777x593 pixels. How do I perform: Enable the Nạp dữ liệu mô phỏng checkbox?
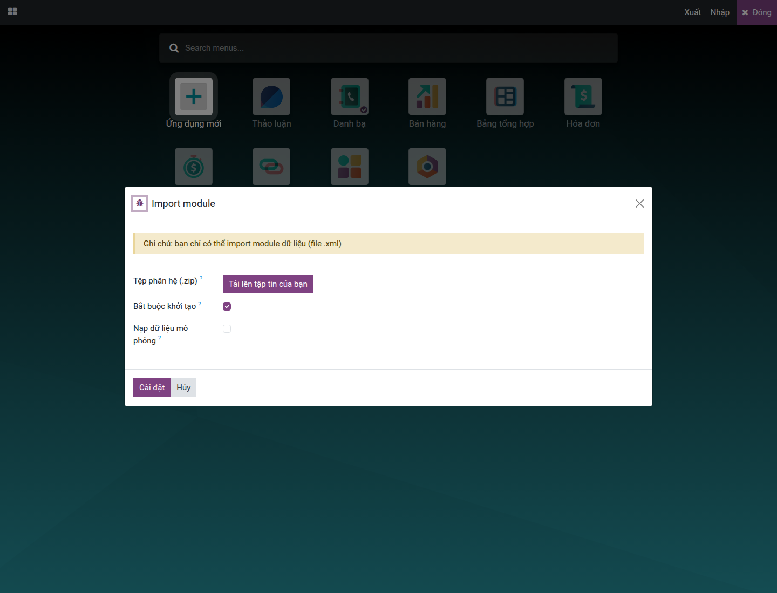pyautogui.click(x=227, y=328)
